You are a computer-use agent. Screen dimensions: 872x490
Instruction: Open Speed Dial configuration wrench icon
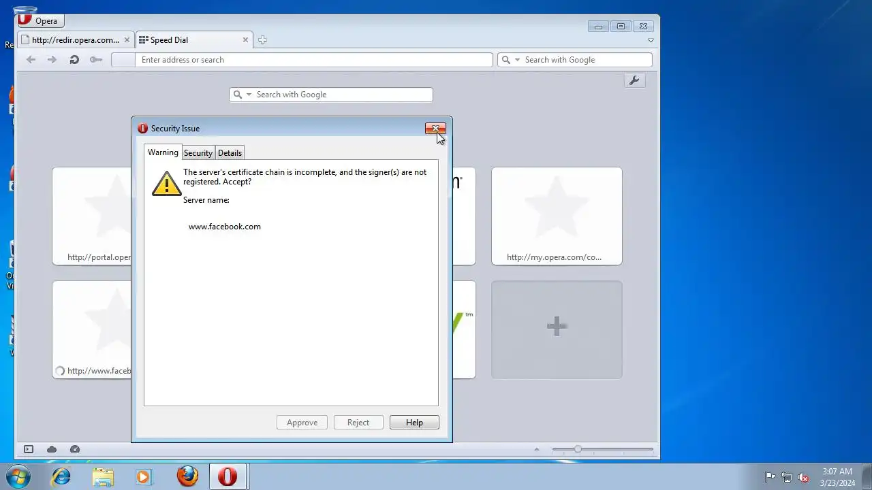point(634,81)
